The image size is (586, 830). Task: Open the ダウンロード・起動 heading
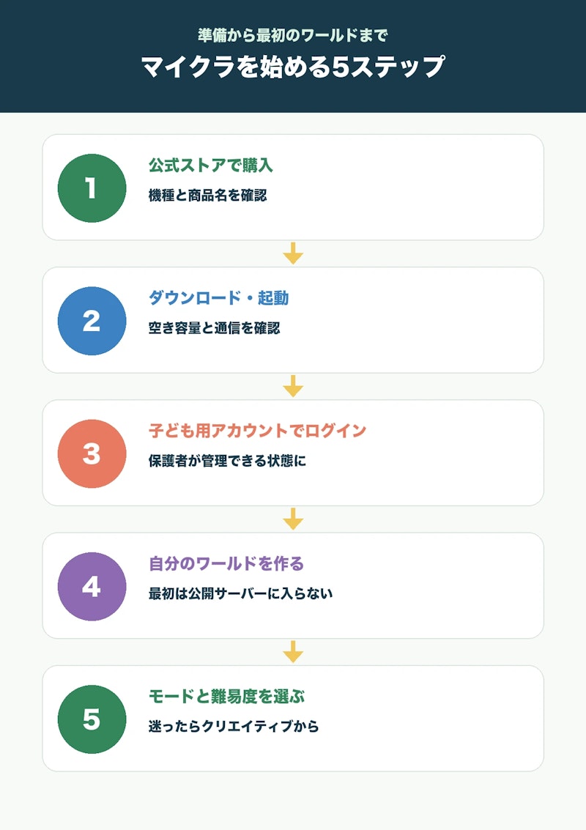[218, 298]
